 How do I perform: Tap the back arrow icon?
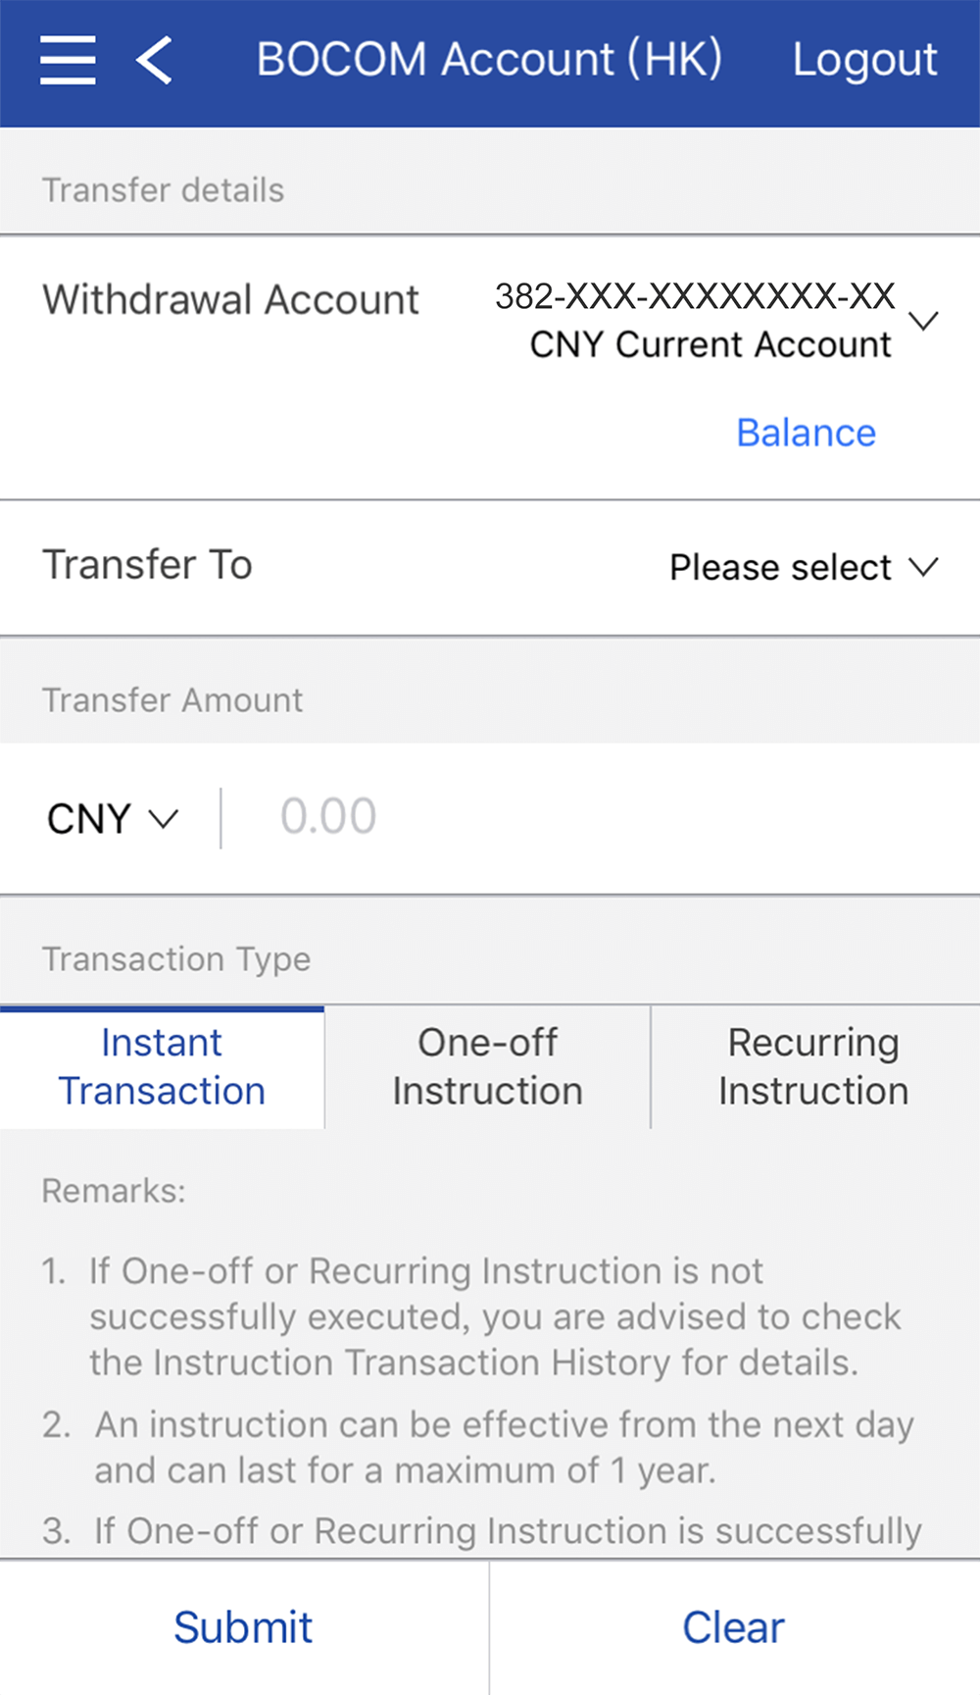(155, 60)
